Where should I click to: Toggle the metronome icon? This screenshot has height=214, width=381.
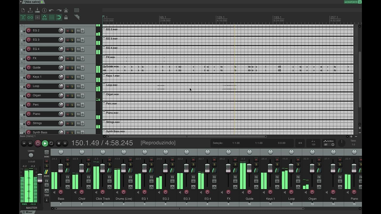66,10
